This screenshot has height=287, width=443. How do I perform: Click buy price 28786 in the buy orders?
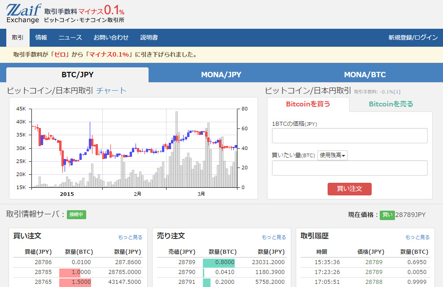43,262
